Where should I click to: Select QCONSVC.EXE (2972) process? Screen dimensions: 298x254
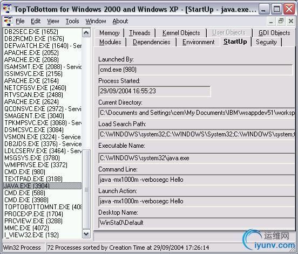43,109
